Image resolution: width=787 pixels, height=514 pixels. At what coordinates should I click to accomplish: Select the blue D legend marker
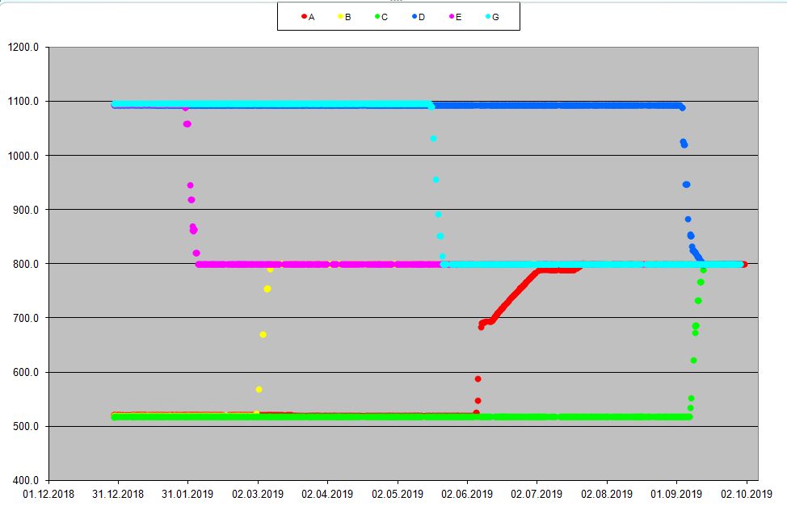[415, 16]
